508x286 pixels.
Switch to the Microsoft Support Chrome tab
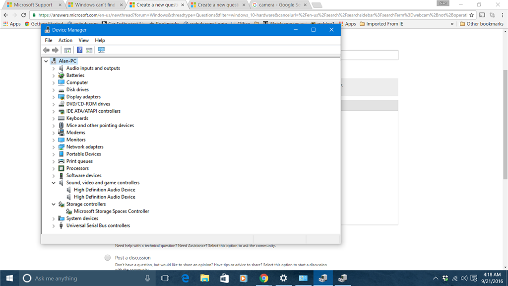pyautogui.click(x=33, y=4)
